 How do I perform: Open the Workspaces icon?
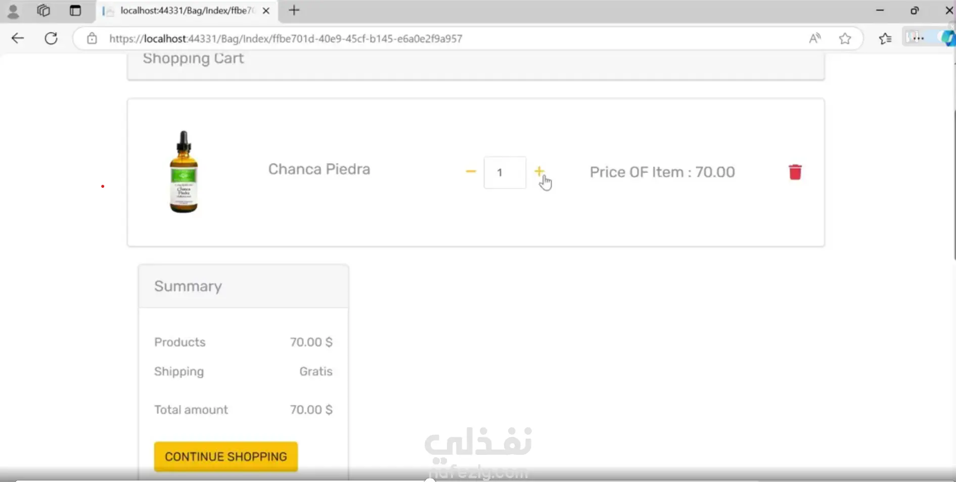(43, 11)
